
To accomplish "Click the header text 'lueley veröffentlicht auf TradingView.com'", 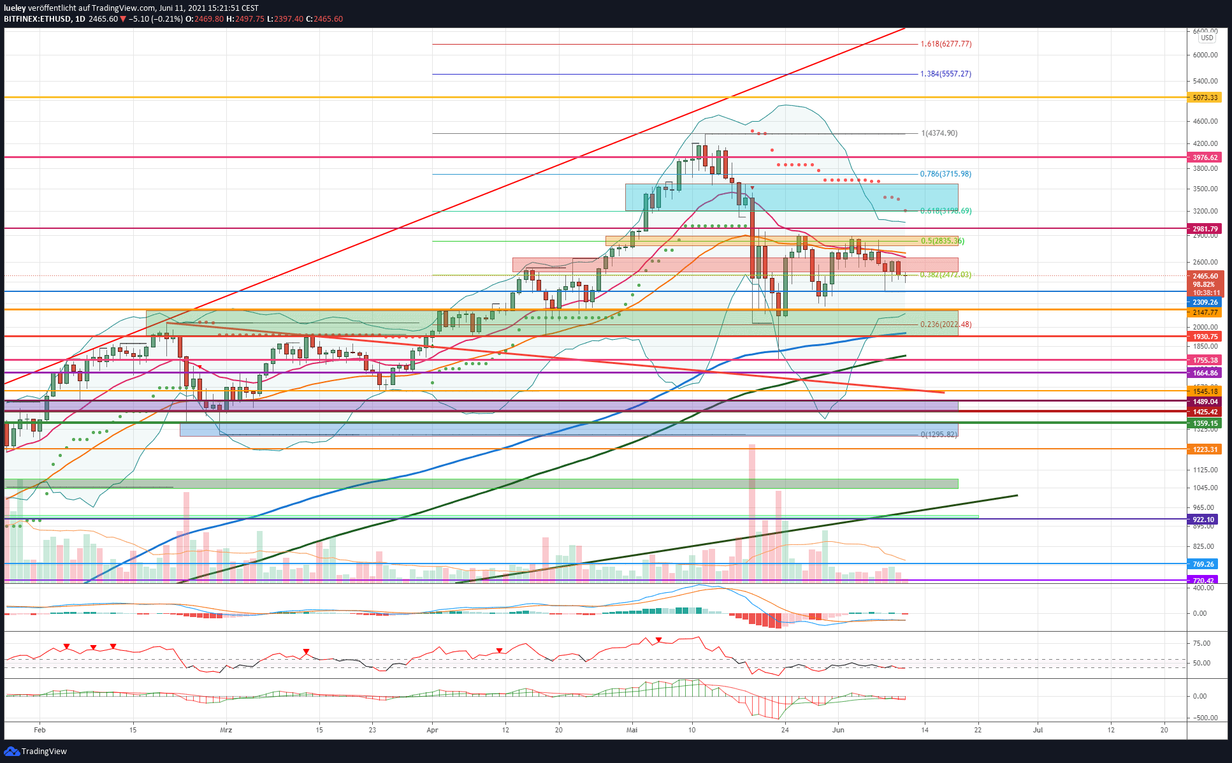I will [80, 8].
